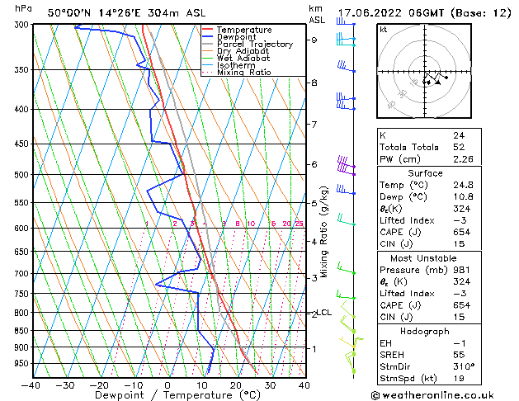
Task: Click the pink mixing ratio value 1
Action: [x=147, y=224]
